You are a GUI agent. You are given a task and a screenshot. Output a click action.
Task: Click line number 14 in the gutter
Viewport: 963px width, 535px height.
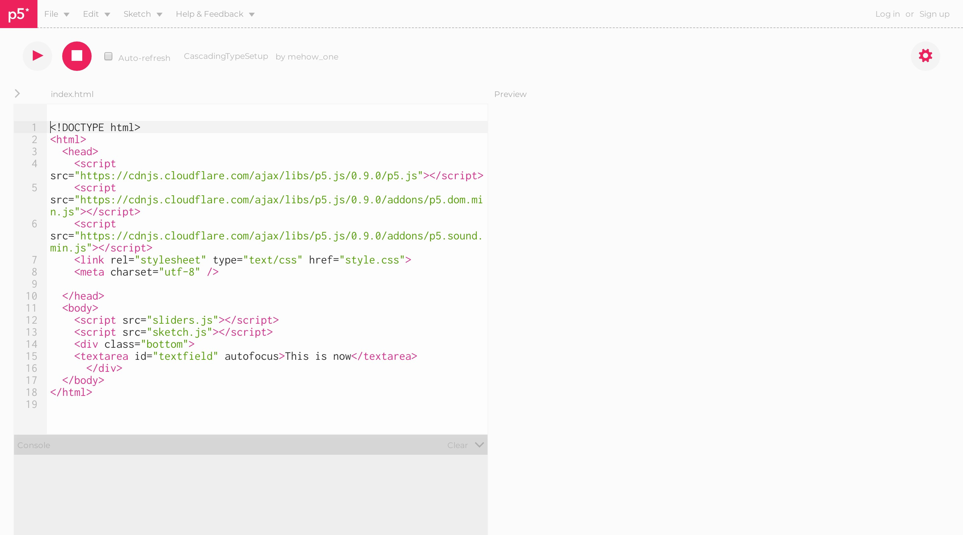31,344
